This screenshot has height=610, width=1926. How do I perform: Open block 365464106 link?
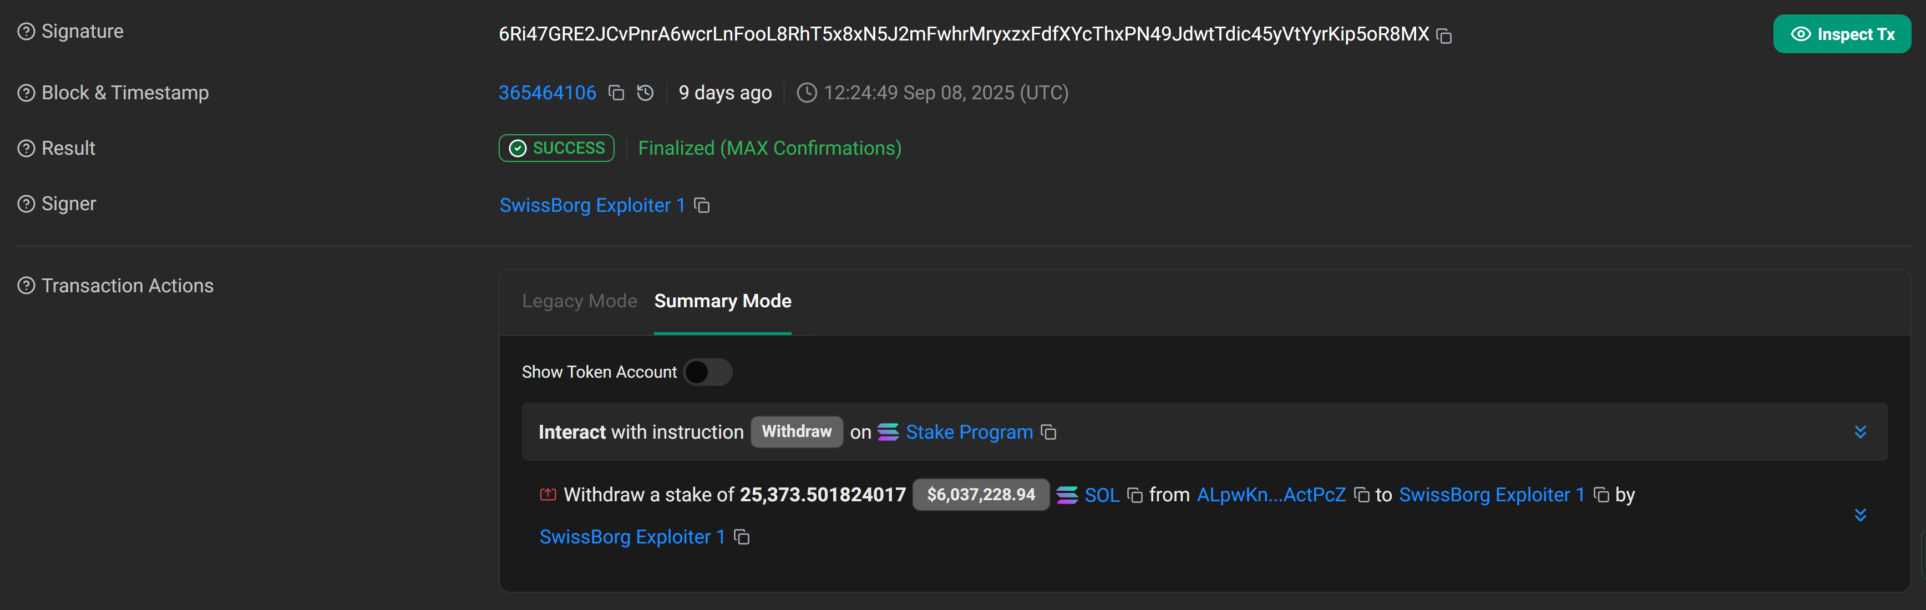click(x=548, y=93)
